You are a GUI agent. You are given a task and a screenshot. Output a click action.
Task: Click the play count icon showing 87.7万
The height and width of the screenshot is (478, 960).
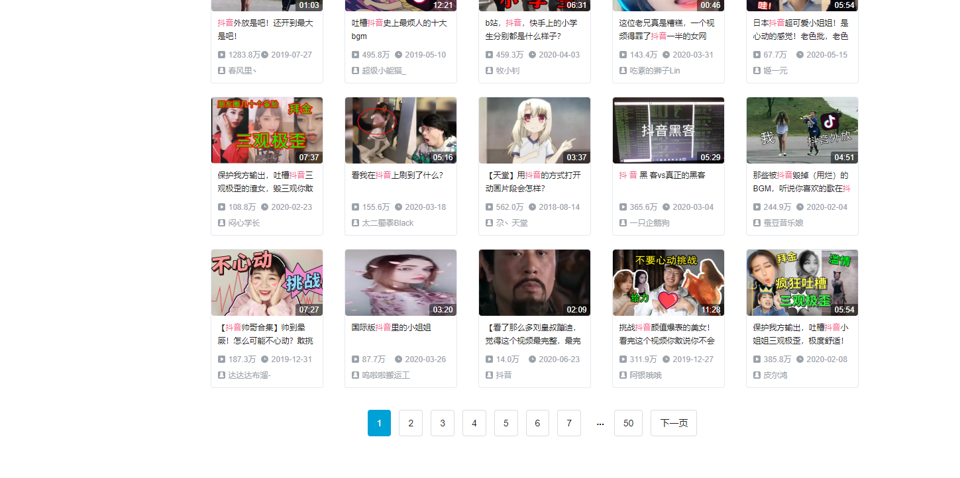[355, 359]
